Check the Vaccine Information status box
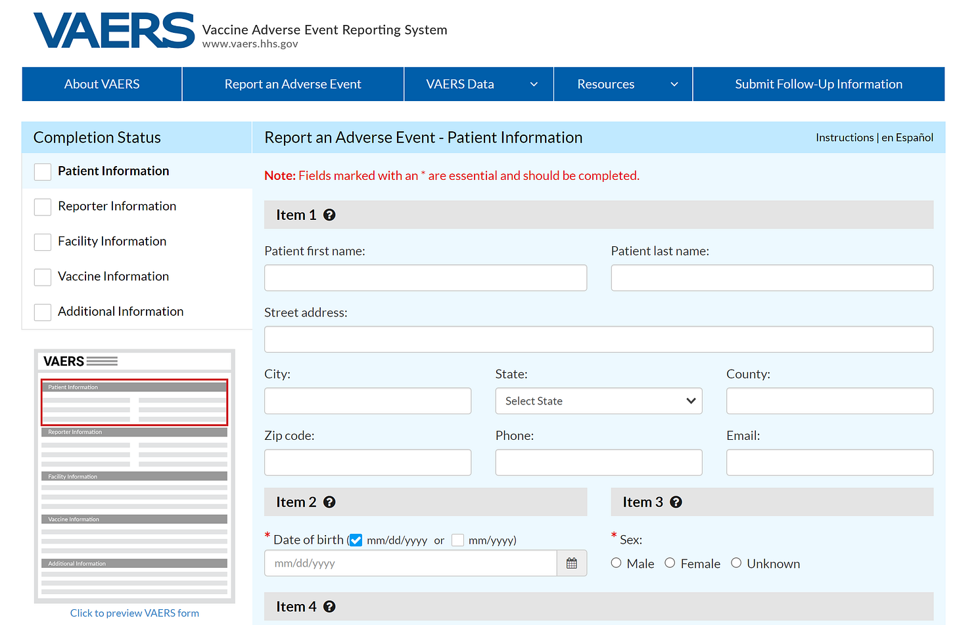 coord(43,277)
